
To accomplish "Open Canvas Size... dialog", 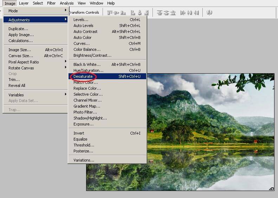I will coord(35,56).
